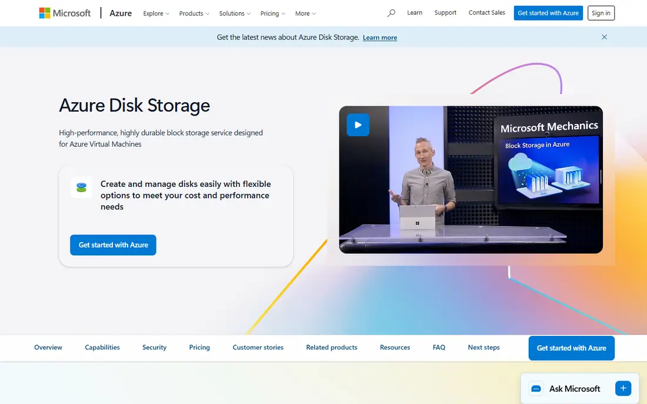
Task: Click the Ask Microsoft chat bubble icon
Action: point(536,389)
